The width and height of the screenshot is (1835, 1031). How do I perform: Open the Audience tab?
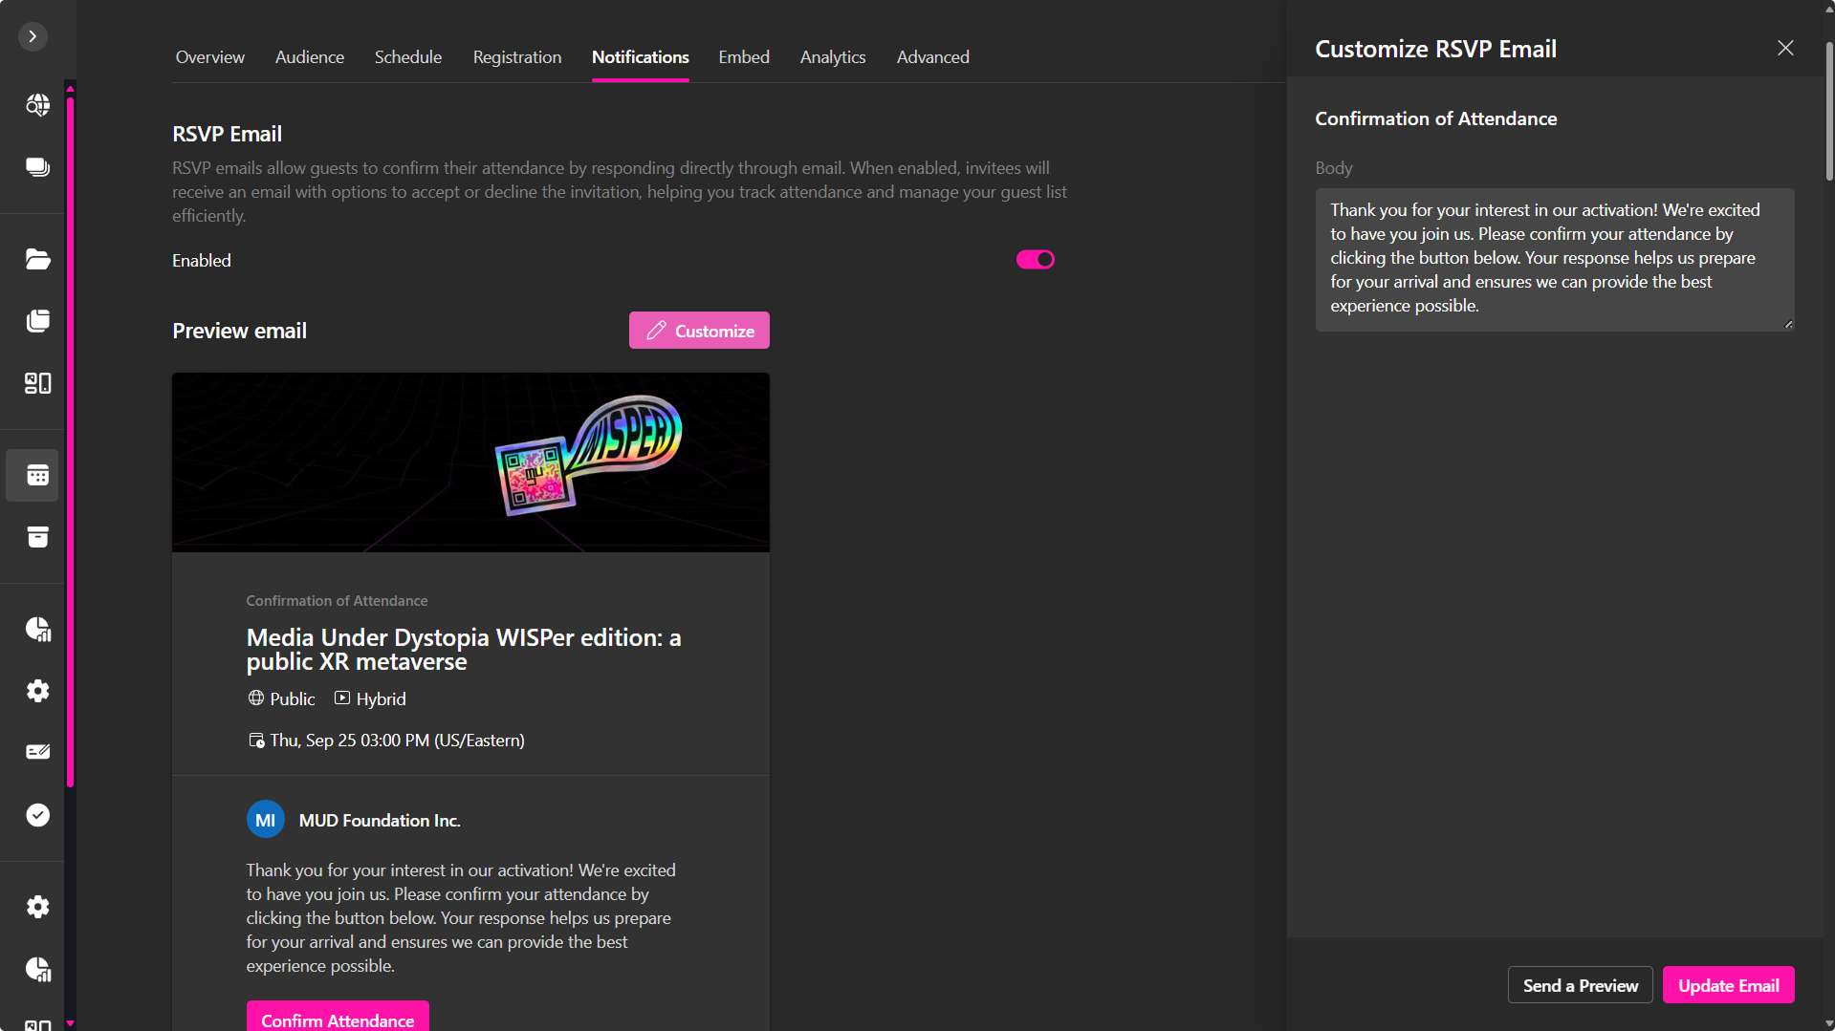tap(309, 57)
